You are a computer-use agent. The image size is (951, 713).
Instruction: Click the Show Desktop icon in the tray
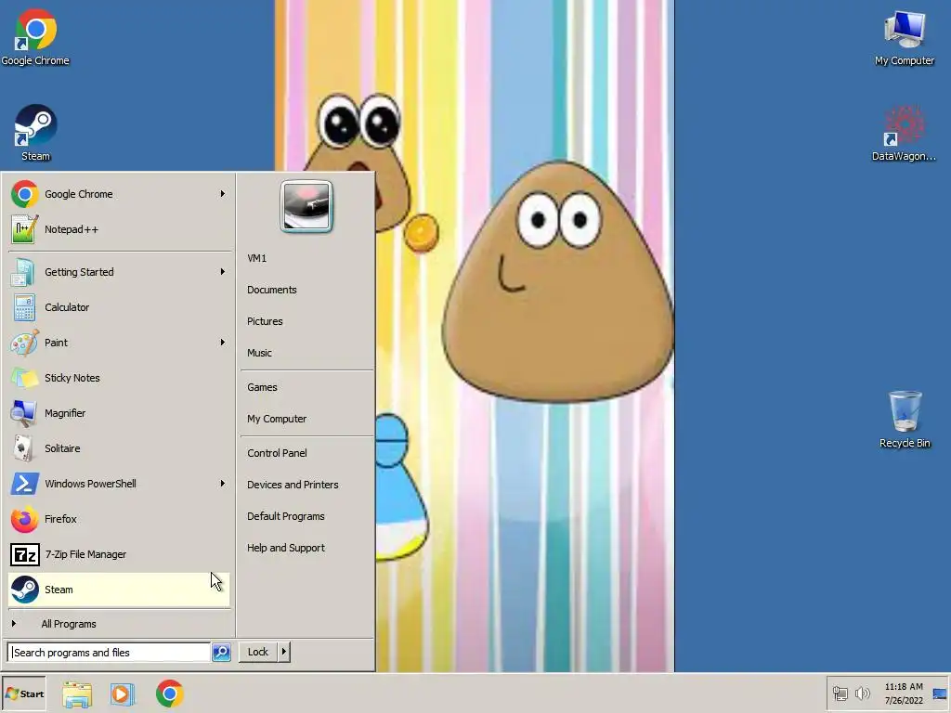pos(940,694)
